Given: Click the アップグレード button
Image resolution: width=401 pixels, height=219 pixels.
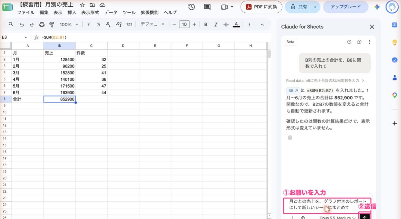Looking at the screenshot, I should click(346, 7).
